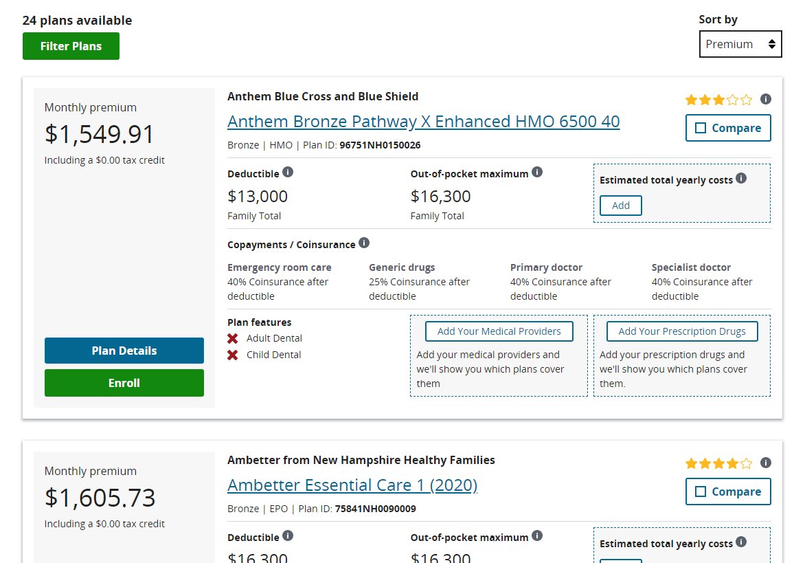Click the Generic drugs label
This screenshot has width=805, height=563.
pos(402,267)
